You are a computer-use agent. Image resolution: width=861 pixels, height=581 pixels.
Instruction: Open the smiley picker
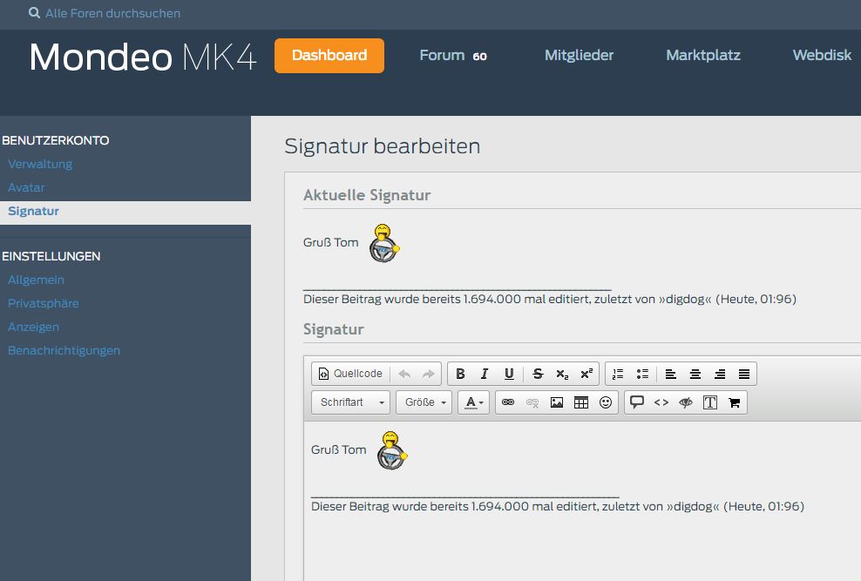[x=606, y=402]
